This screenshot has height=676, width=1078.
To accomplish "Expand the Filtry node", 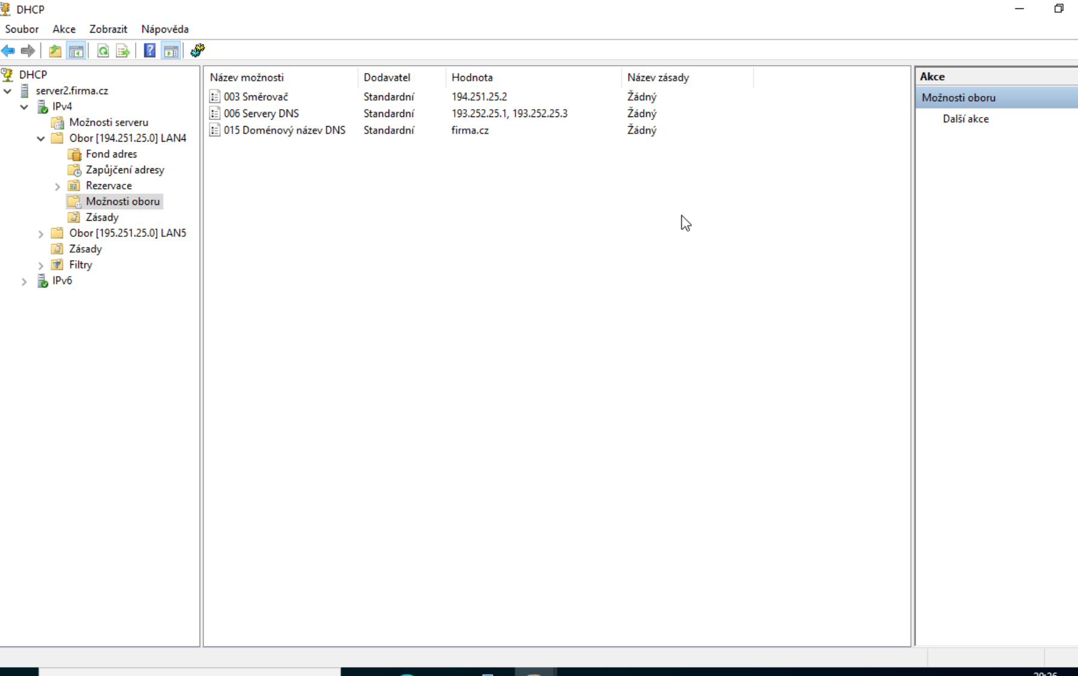I will point(41,265).
